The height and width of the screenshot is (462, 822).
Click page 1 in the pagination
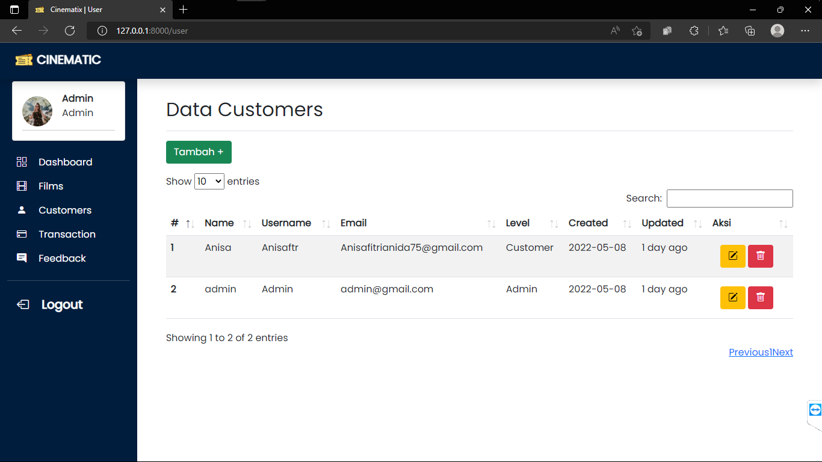(x=771, y=353)
